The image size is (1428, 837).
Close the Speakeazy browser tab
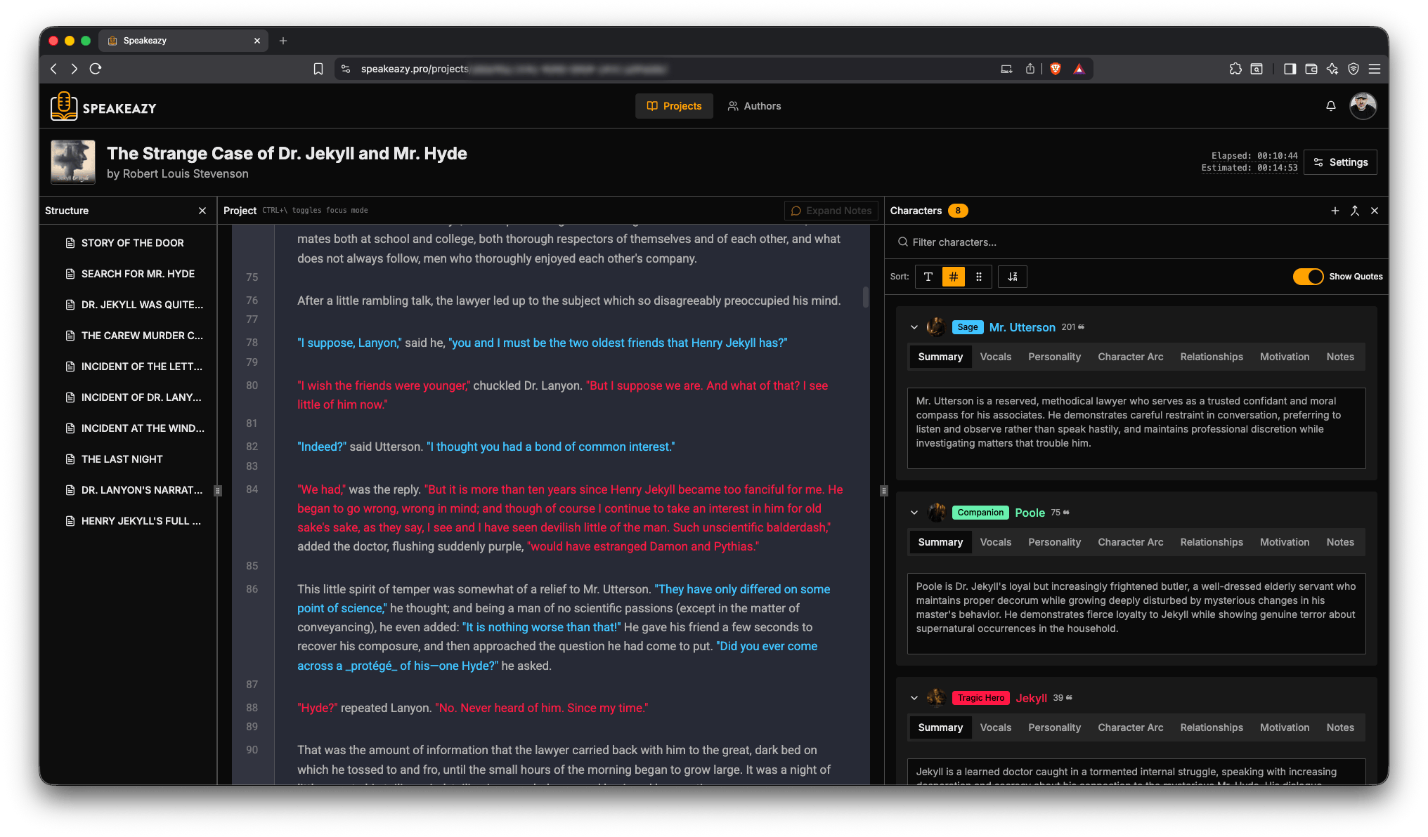257,41
